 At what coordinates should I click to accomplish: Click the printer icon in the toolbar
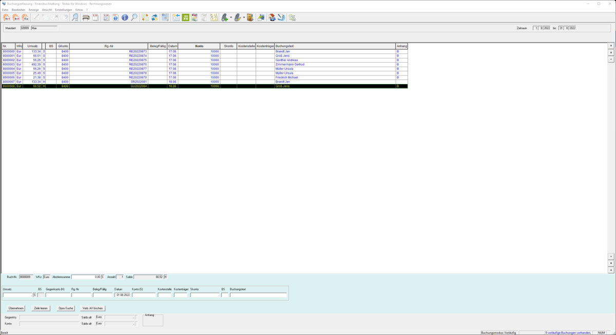(x=86, y=17)
